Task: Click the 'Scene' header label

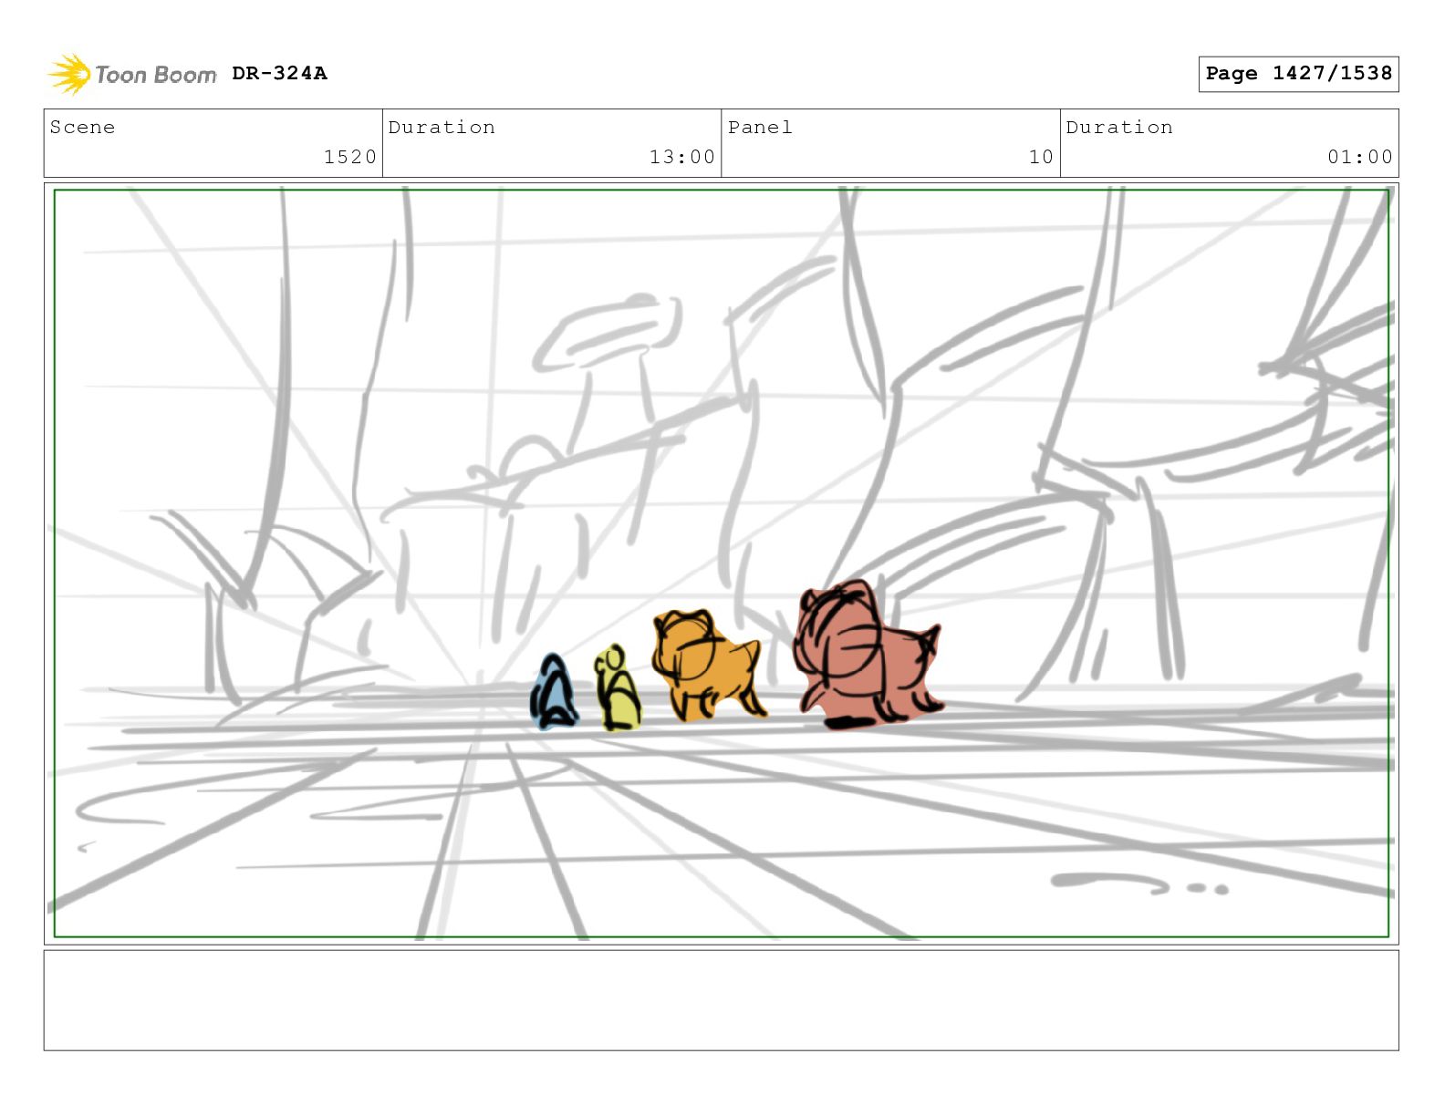Action: pos(83,127)
